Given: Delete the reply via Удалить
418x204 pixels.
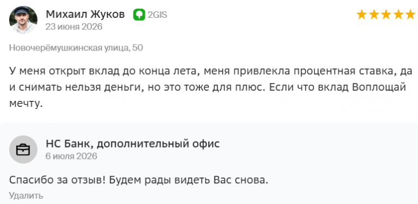Looking at the screenshot, I should [26, 195].
